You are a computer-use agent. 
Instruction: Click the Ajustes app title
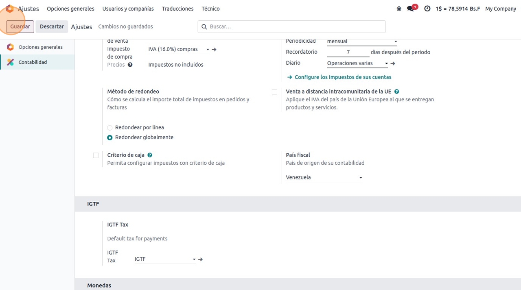[28, 9]
